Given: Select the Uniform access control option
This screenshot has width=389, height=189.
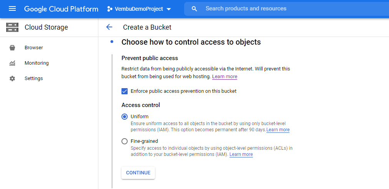Looking at the screenshot, I should [125, 117].
